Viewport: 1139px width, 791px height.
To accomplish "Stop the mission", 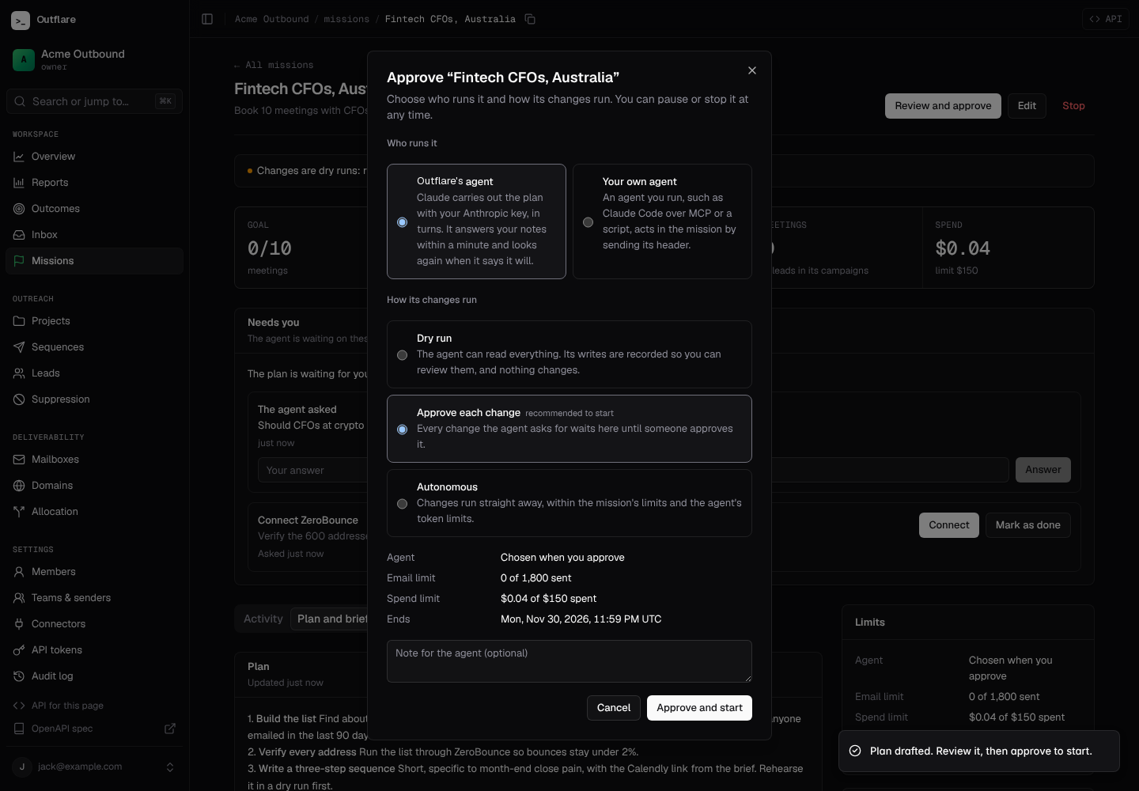I will click(1073, 106).
